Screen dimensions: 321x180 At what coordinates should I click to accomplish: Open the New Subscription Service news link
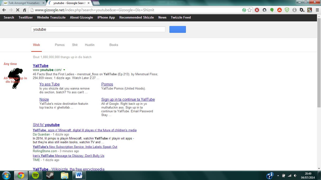click(x=75, y=147)
